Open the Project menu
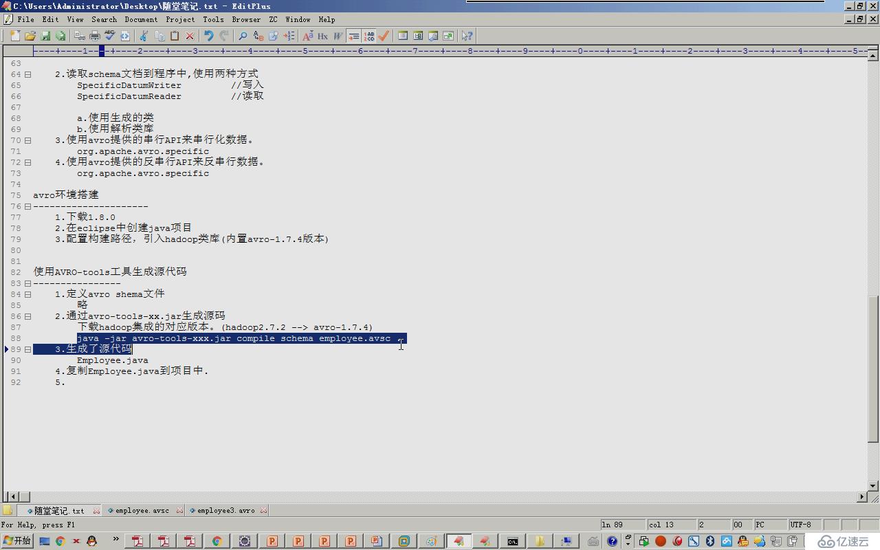Screen dimensions: 880x550 pos(180,19)
